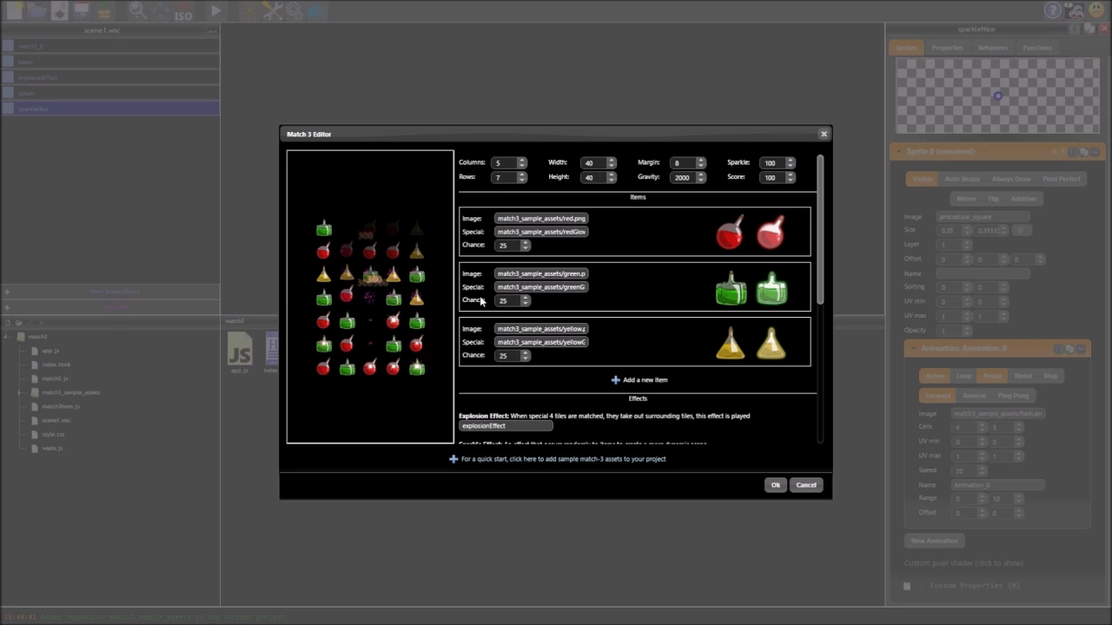The width and height of the screenshot is (1112, 625).
Task: Close the Match 3 Editor dialog
Action: click(x=824, y=134)
